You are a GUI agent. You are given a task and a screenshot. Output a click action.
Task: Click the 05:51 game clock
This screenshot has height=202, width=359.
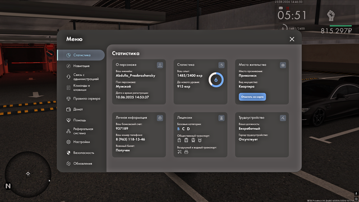(x=292, y=16)
